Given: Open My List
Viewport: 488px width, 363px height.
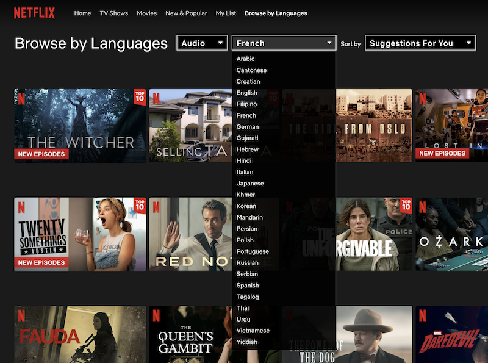Looking at the screenshot, I should click(226, 13).
